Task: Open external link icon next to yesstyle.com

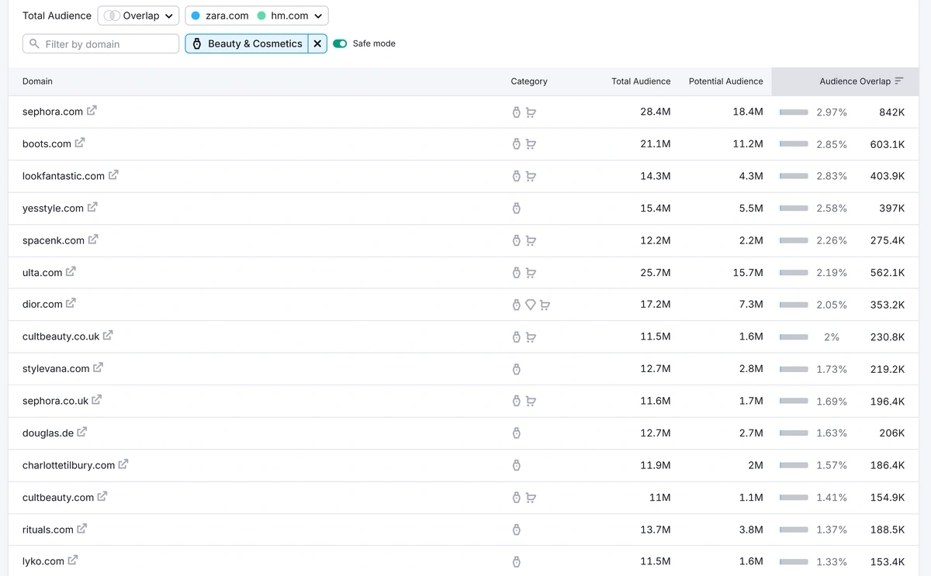Action: point(92,207)
